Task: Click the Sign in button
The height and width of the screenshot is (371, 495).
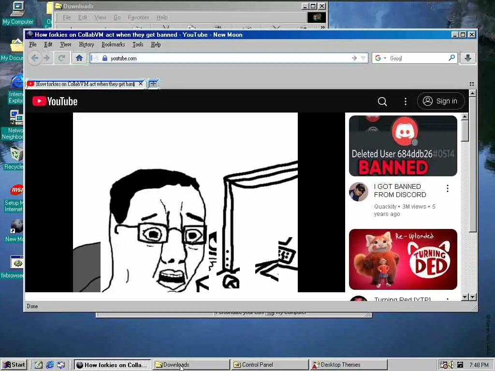Action: [441, 101]
